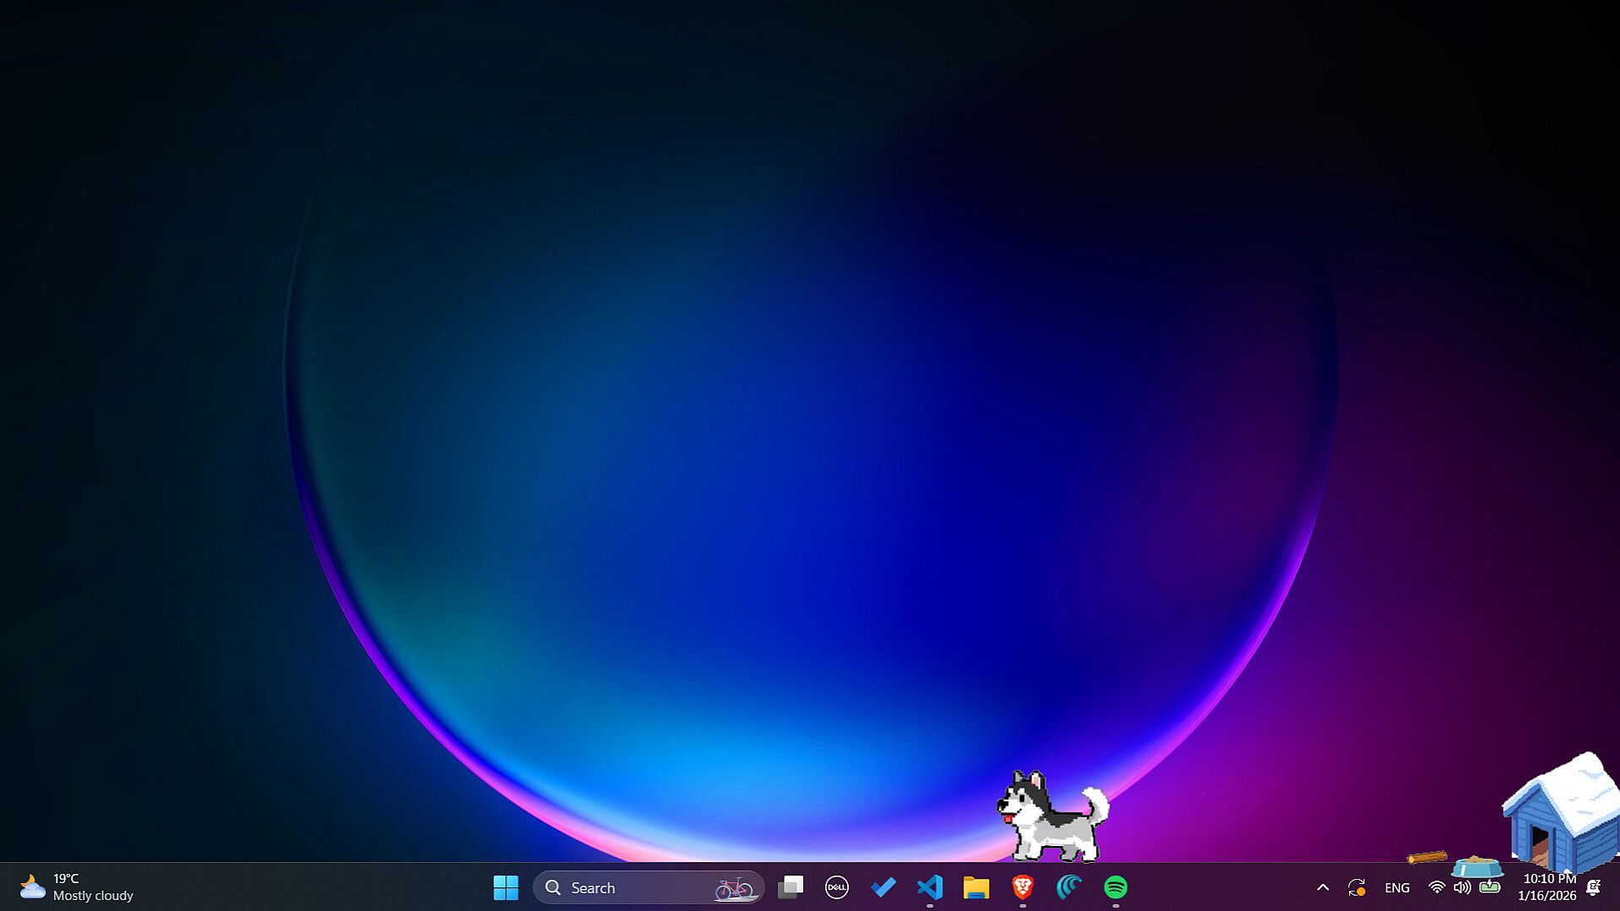
Task: Open Spotify from the taskbar
Action: click(x=1115, y=887)
